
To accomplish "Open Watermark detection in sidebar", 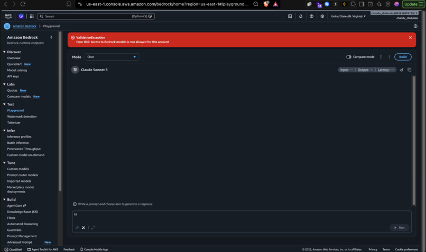I will point(22,117).
